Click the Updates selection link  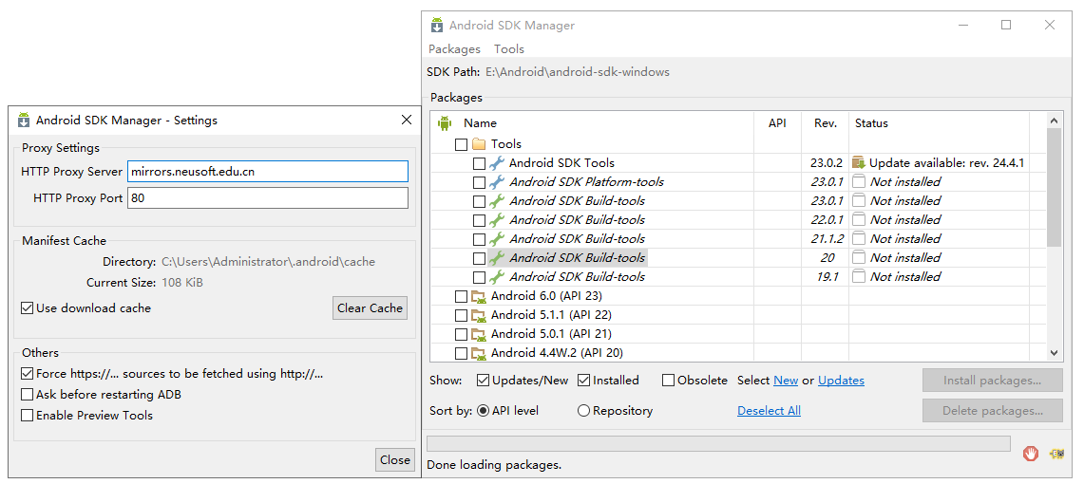(x=841, y=381)
